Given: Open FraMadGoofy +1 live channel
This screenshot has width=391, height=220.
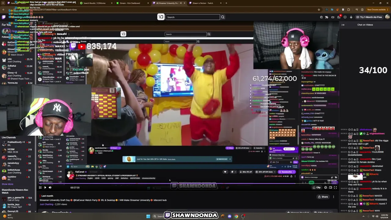Looking at the screenshot, I should pyautogui.click(x=17, y=143).
